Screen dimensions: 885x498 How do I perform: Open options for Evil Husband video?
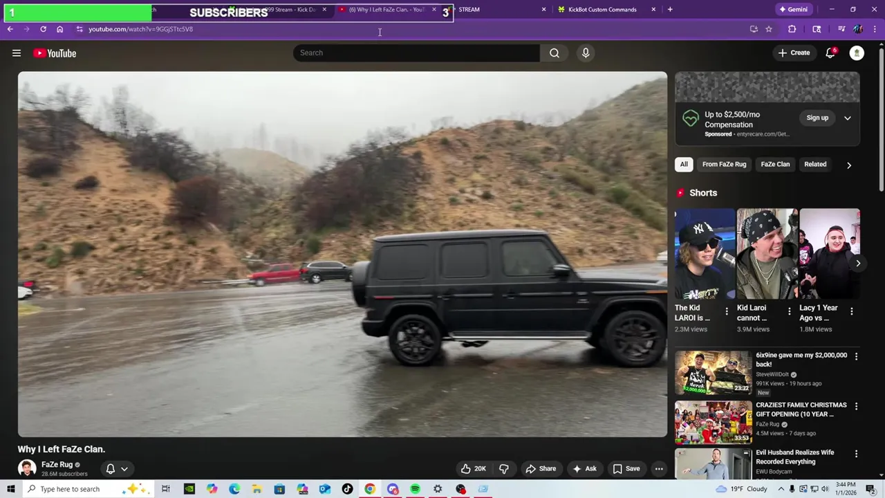click(856, 454)
